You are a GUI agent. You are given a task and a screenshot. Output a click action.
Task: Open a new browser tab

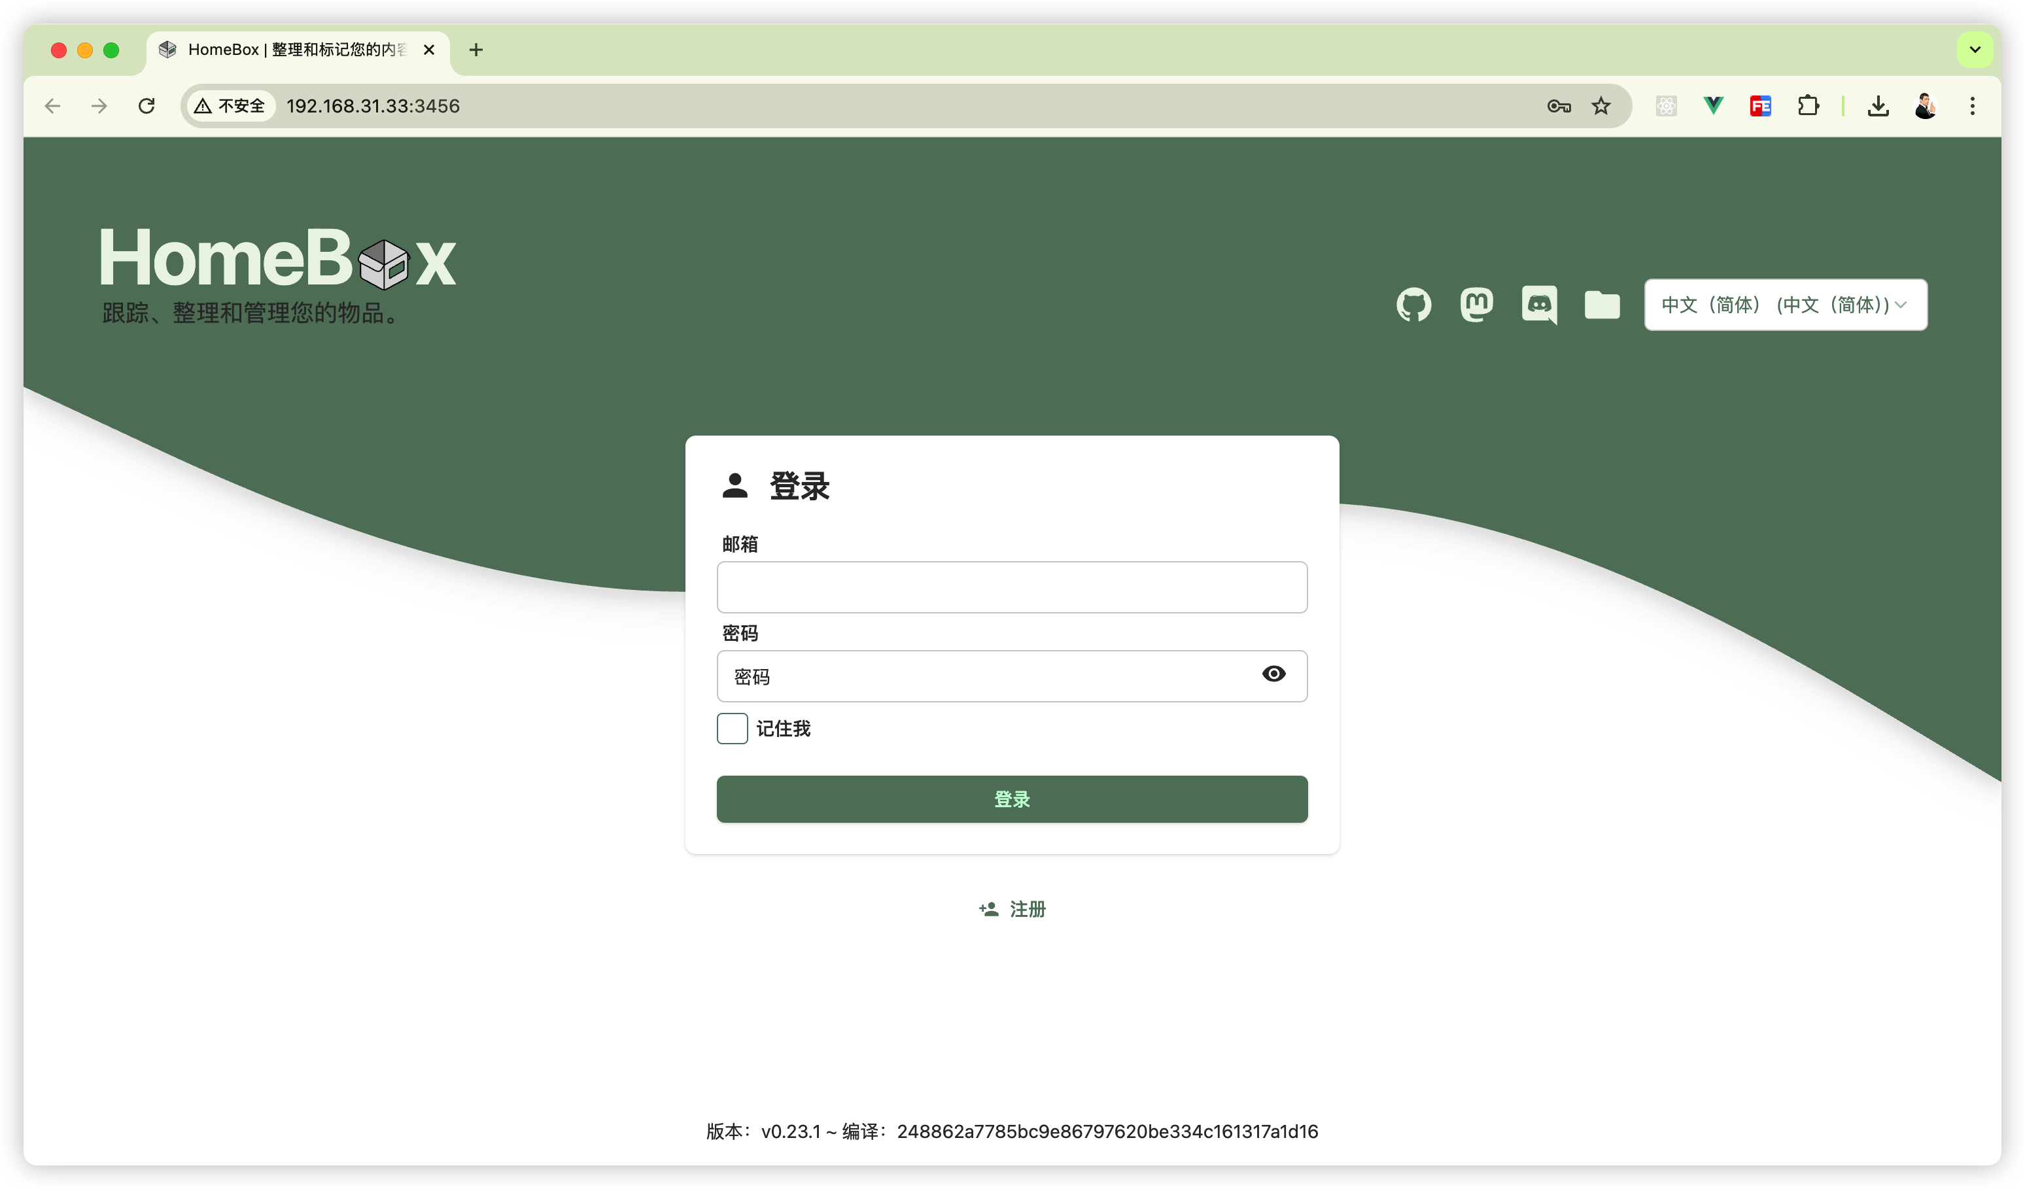[x=476, y=50]
